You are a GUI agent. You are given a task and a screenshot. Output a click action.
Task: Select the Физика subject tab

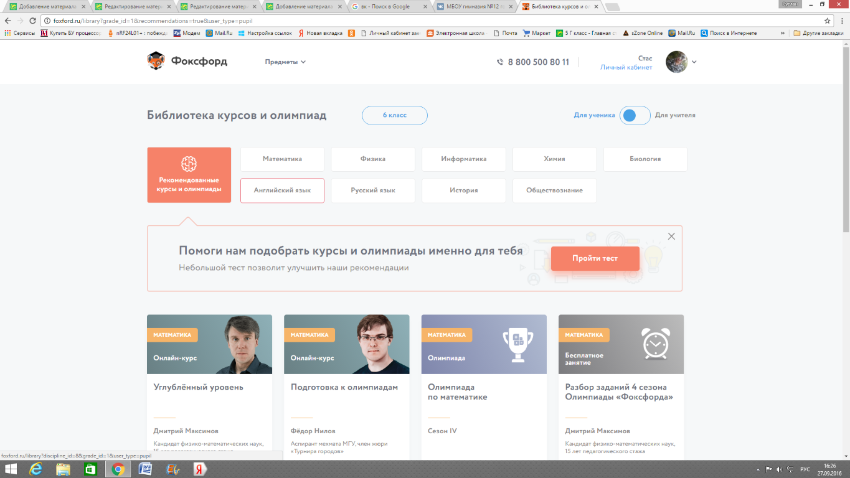(x=373, y=159)
